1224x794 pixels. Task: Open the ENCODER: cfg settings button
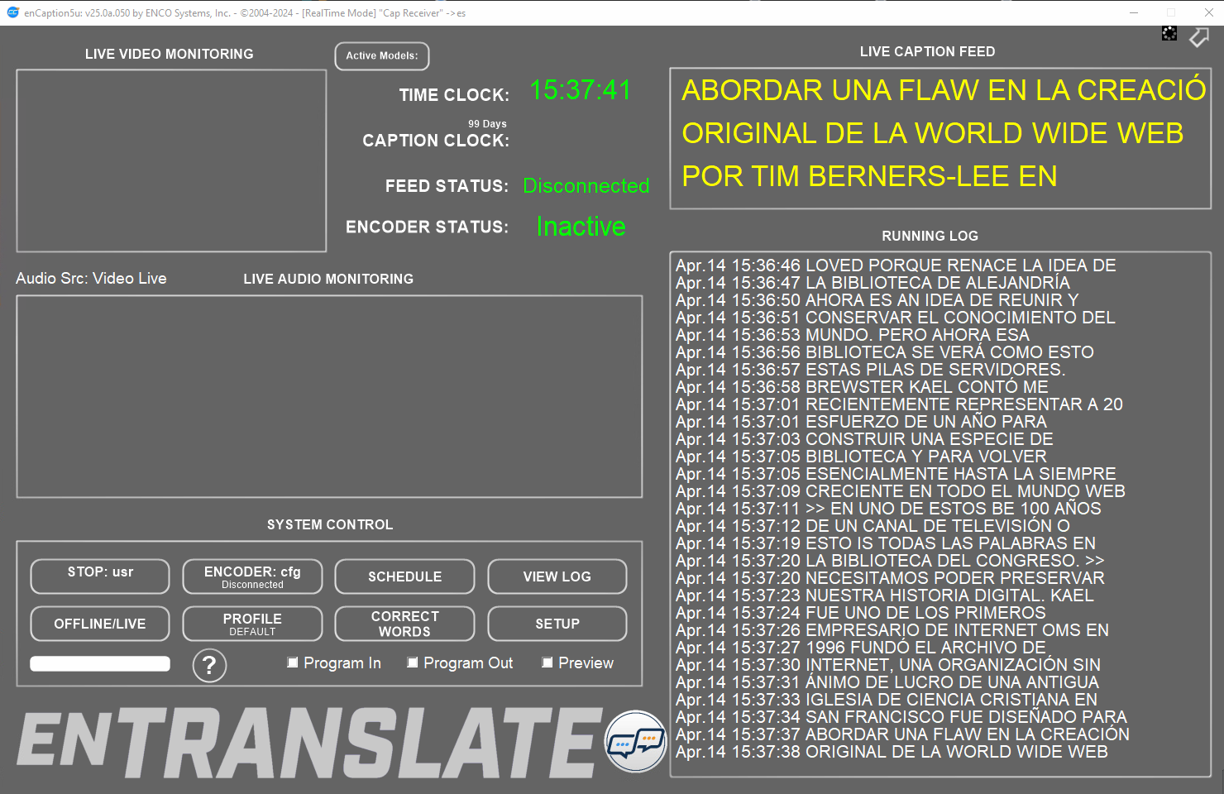252,576
